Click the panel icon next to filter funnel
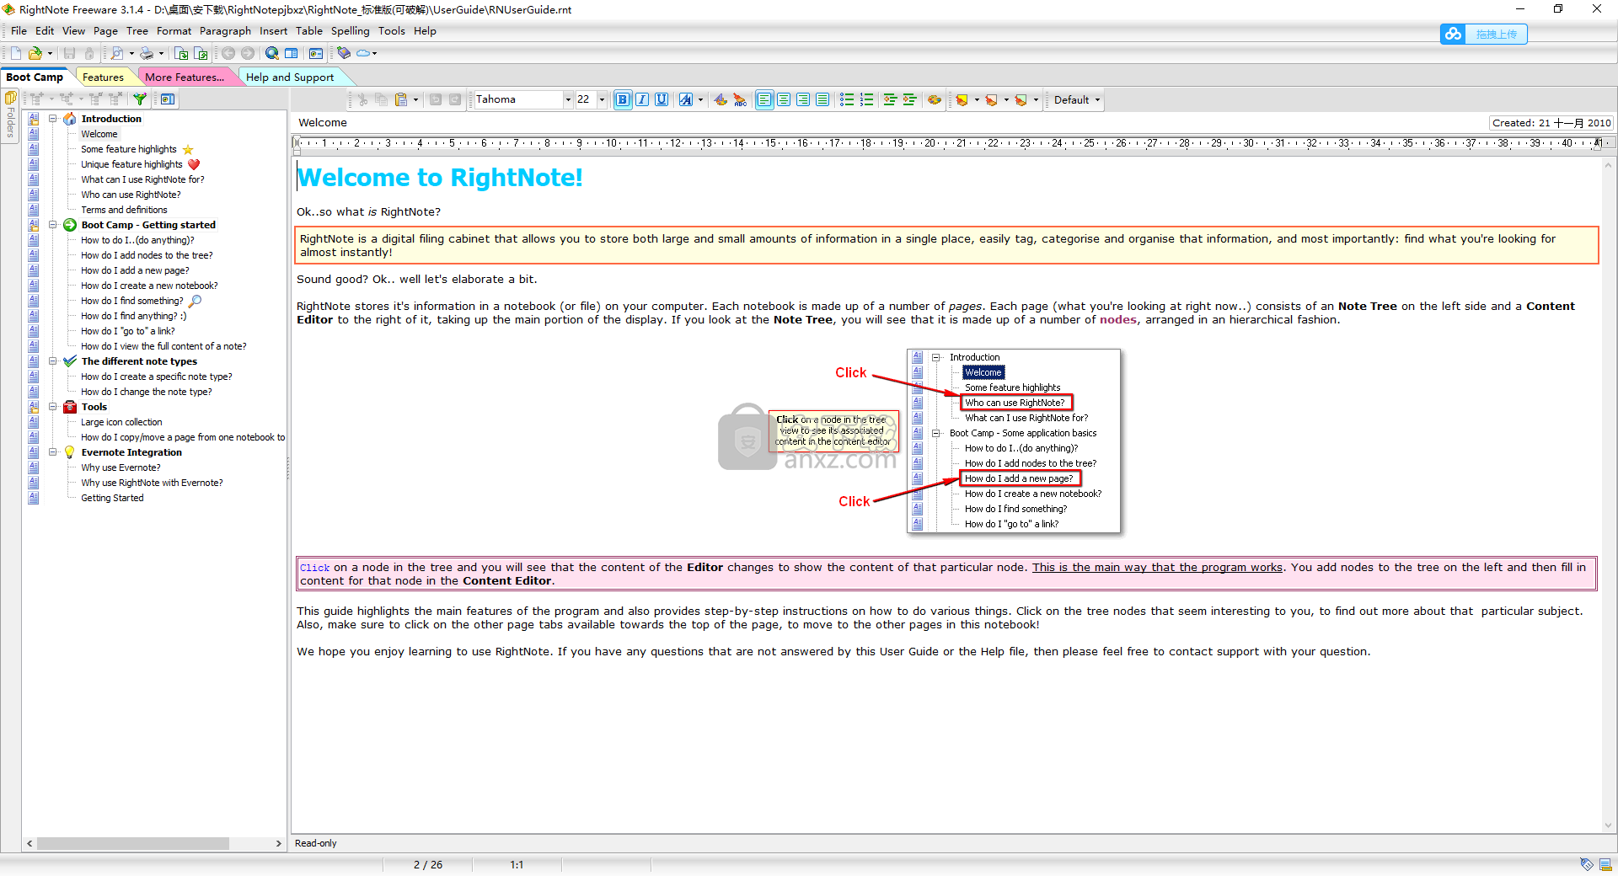This screenshot has height=876, width=1618. click(168, 99)
